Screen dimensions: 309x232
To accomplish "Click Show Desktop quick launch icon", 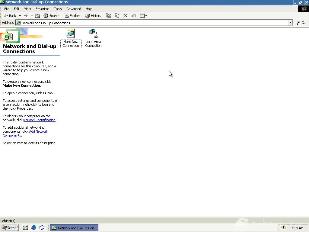I will click(26, 228).
